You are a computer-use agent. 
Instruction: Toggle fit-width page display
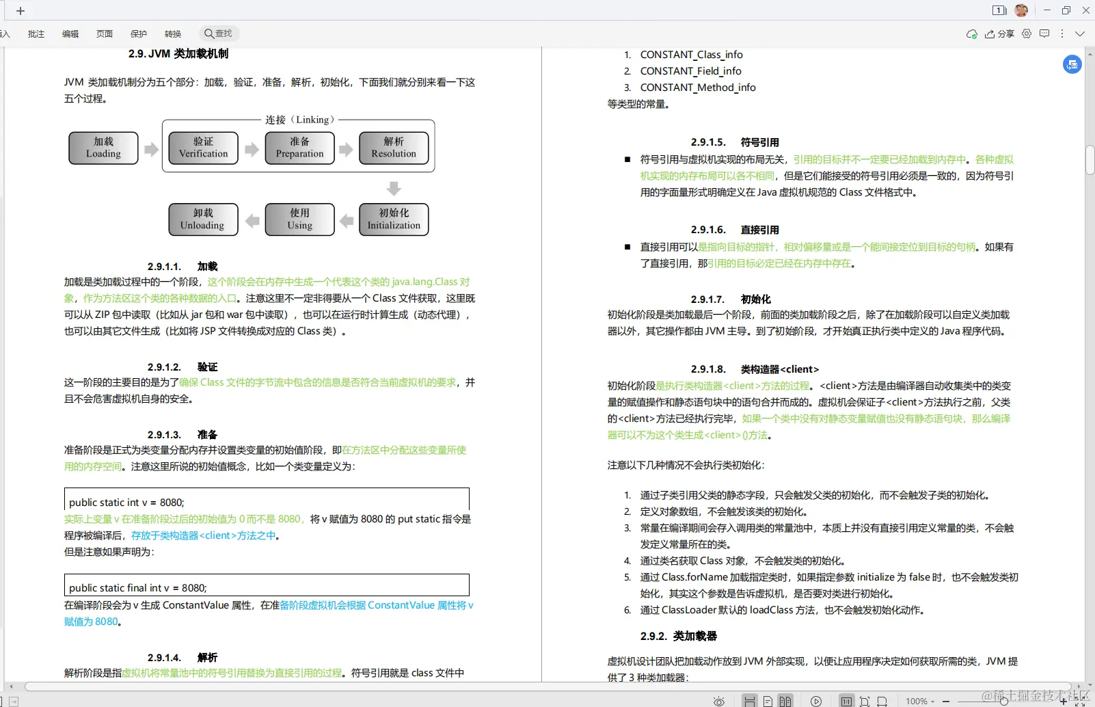[882, 702]
